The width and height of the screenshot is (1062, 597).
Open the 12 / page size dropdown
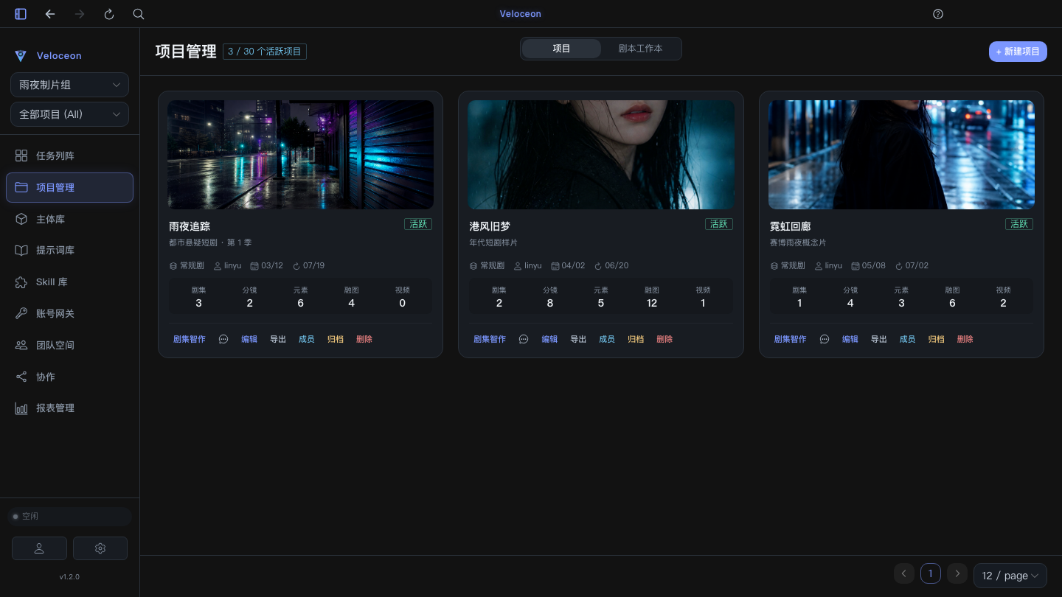click(x=1010, y=576)
